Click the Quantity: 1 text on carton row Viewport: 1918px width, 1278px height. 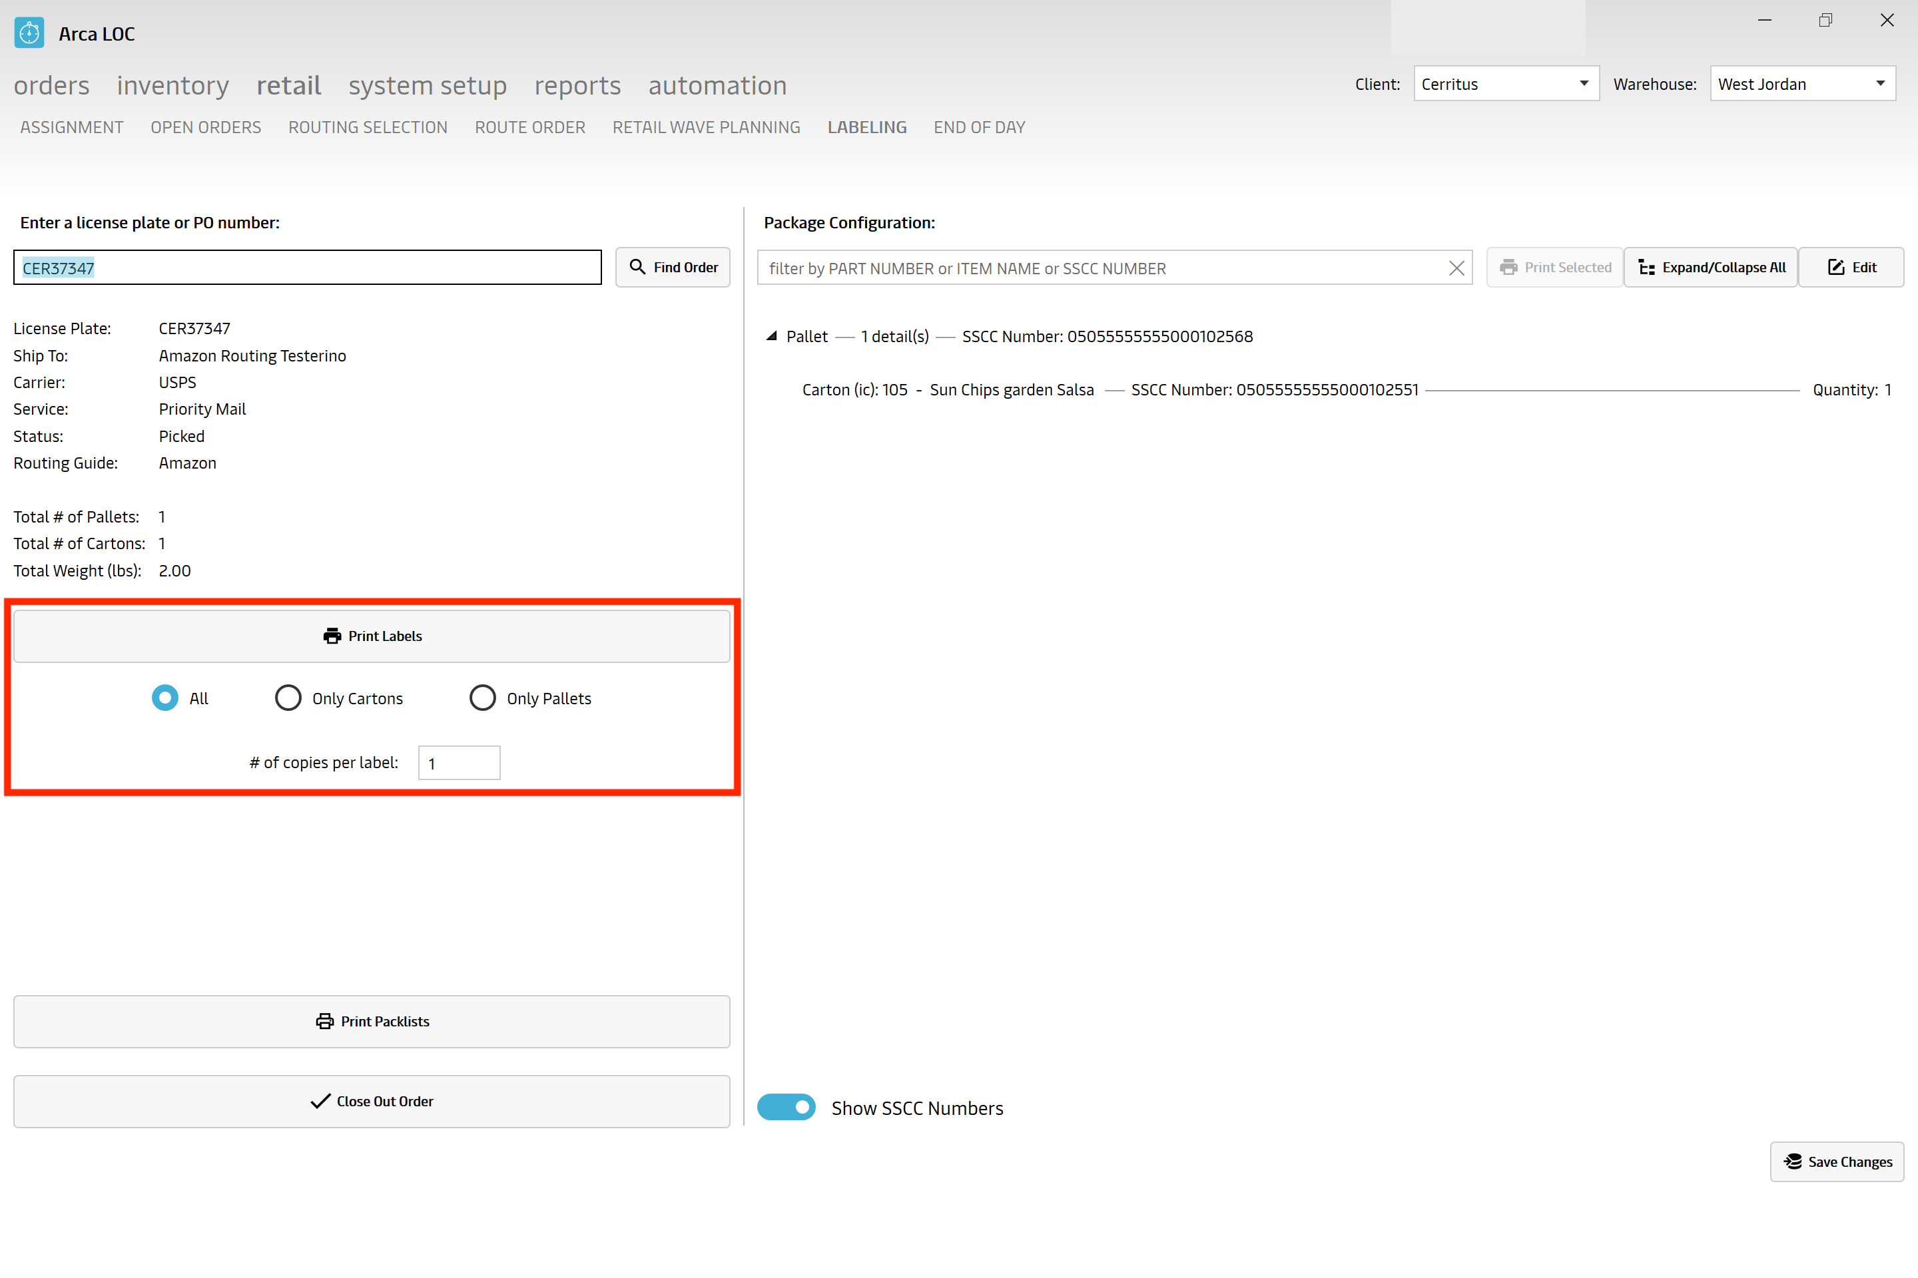pyautogui.click(x=1852, y=389)
